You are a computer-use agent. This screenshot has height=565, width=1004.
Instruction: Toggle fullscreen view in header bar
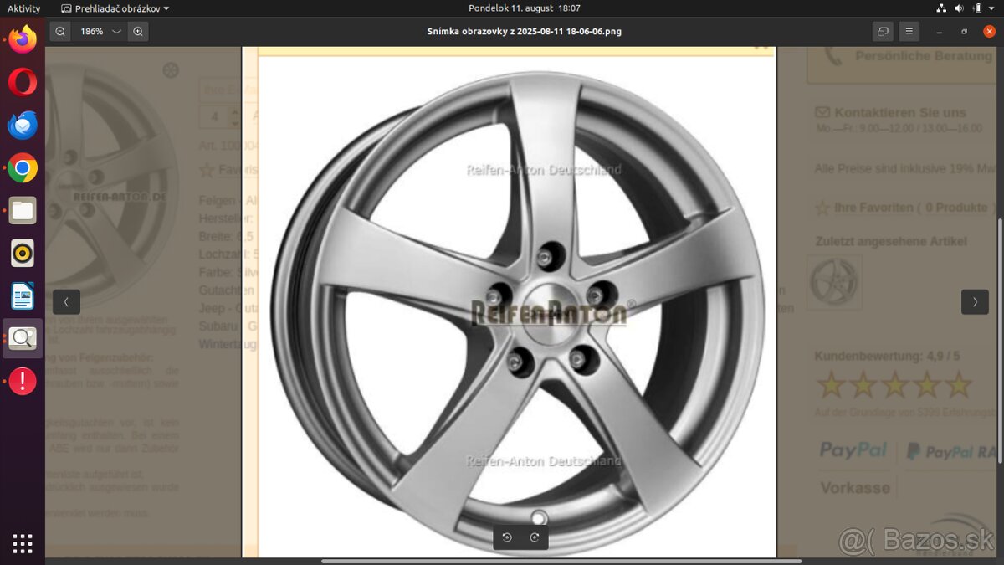pyautogui.click(x=883, y=32)
